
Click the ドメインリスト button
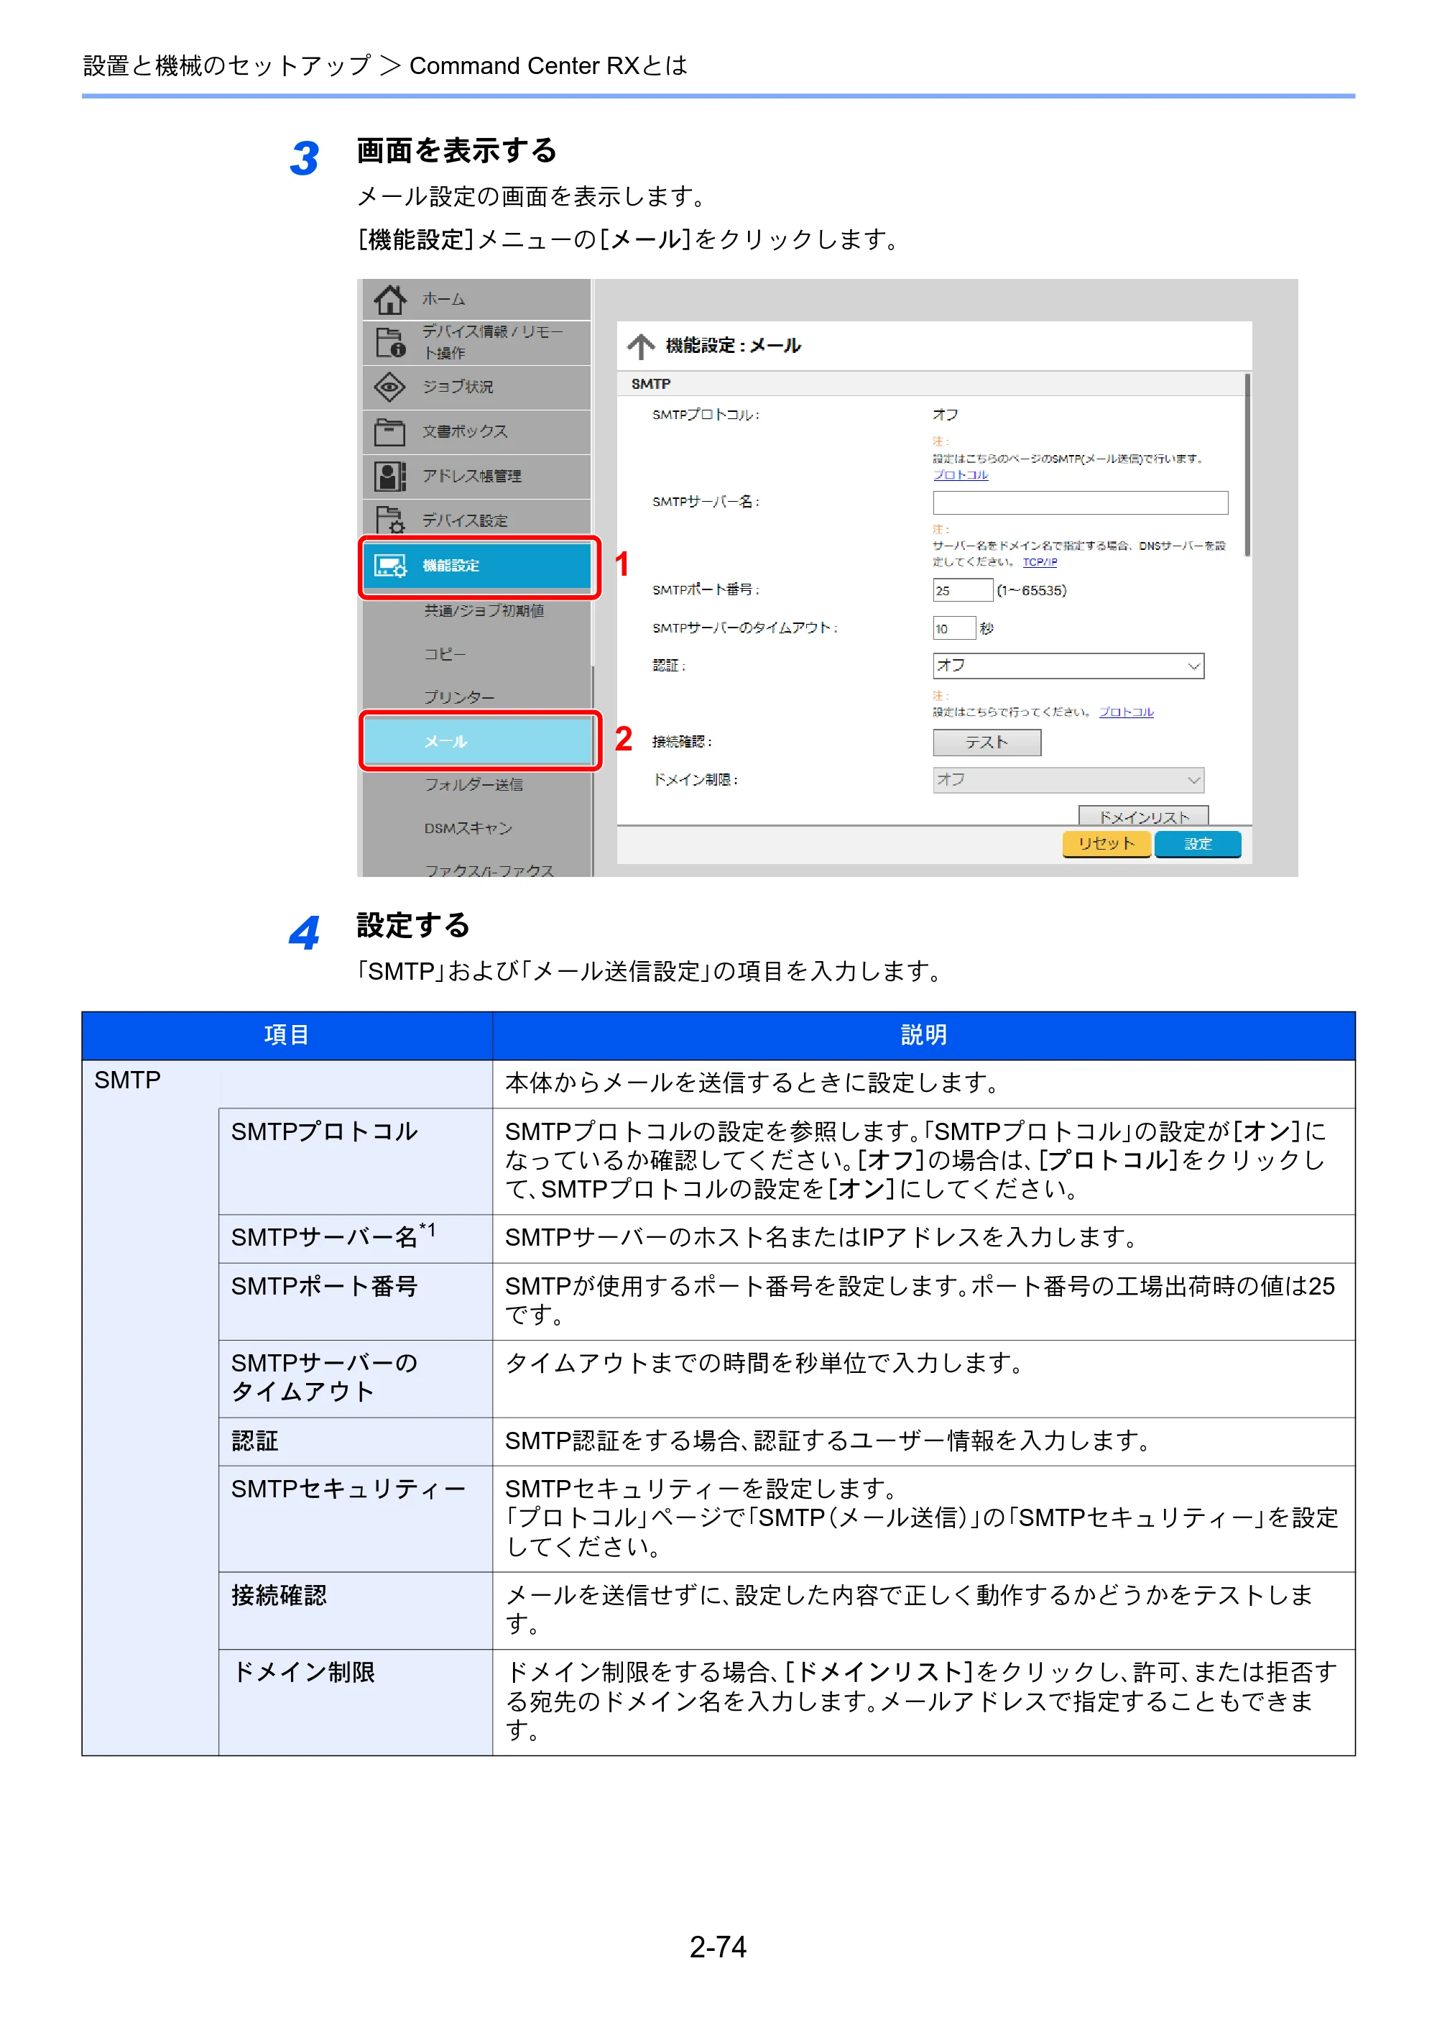pyautogui.click(x=1143, y=815)
